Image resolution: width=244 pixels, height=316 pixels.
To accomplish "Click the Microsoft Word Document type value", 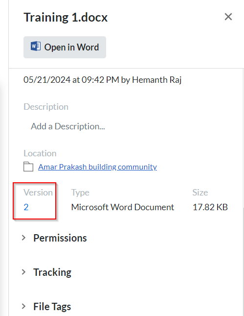I will [123, 207].
